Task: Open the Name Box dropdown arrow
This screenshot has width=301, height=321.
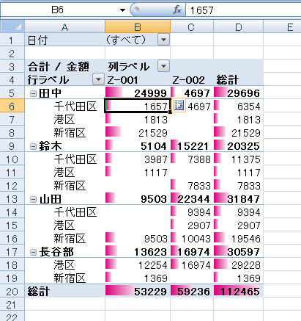Action: pyautogui.click(x=122, y=10)
